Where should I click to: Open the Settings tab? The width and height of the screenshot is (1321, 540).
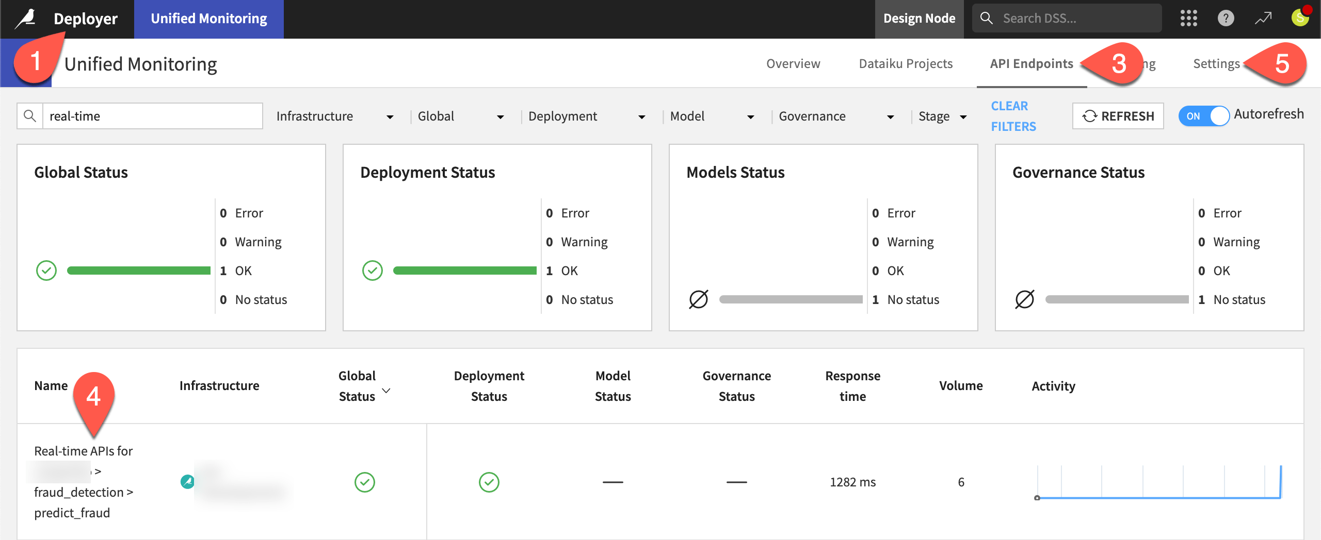click(x=1216, y=63)
